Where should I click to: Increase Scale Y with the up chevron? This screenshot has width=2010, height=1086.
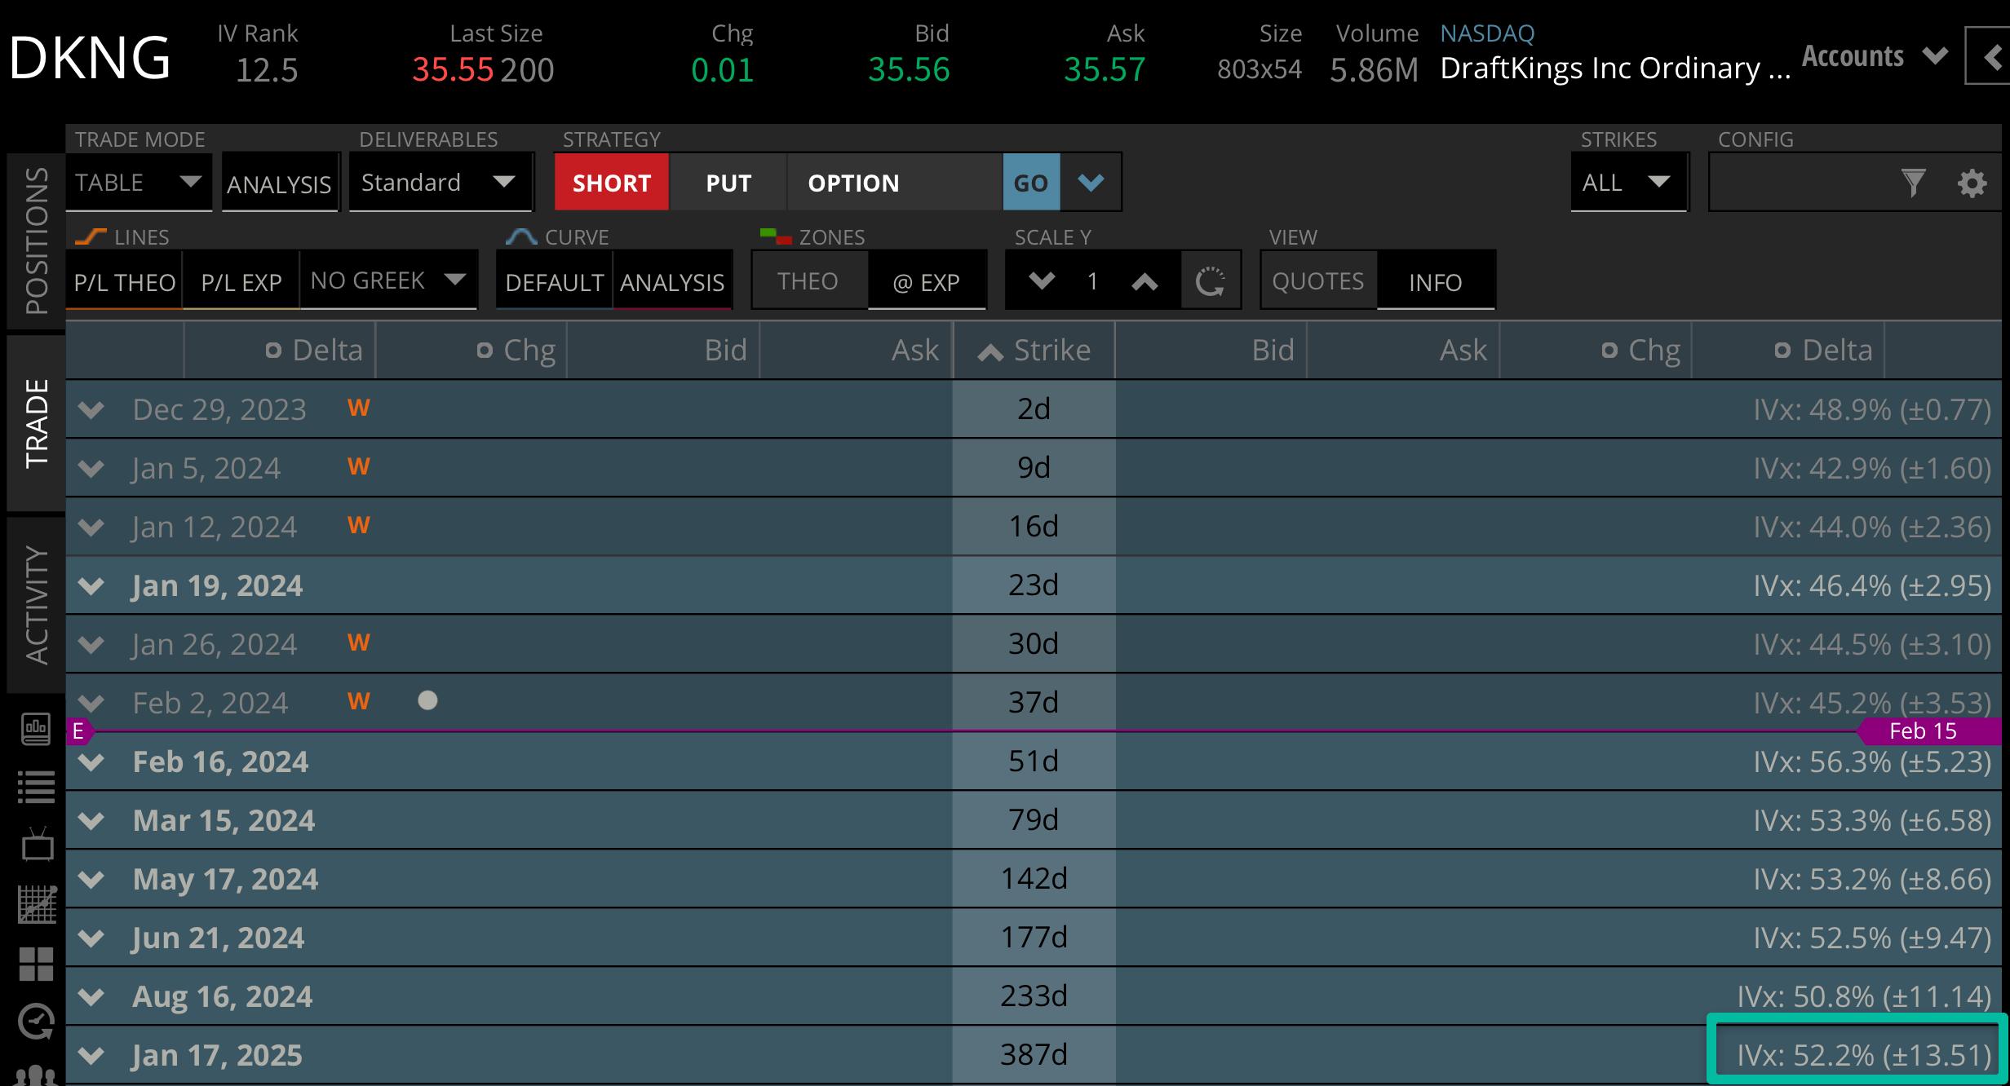(x=1144, y=282)
